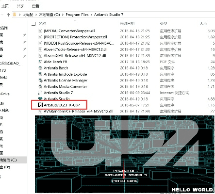Select the (D:) drive in sidebar

(x=5, y=167)
